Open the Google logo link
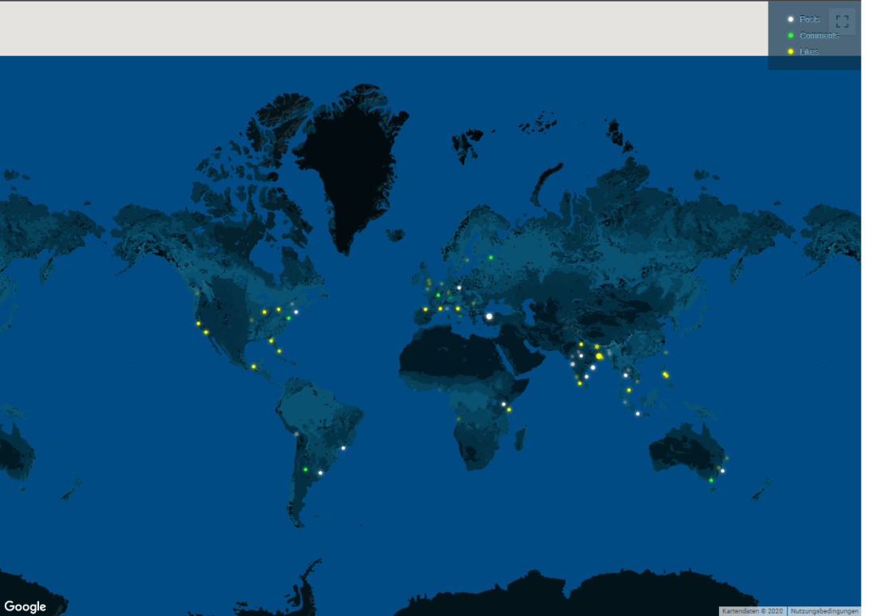This screenshot has height=616, width=876. [x=25, y=606]
